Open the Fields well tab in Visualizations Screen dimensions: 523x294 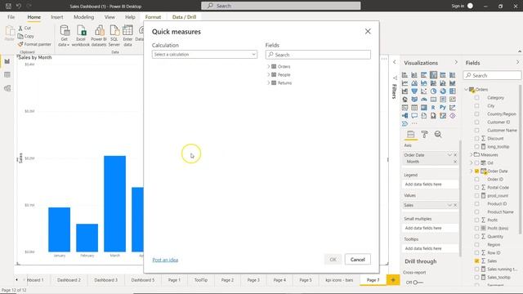[410, 134]
